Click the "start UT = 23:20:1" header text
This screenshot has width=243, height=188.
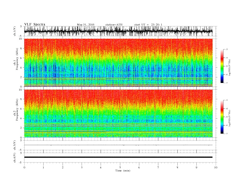point(148,25)
